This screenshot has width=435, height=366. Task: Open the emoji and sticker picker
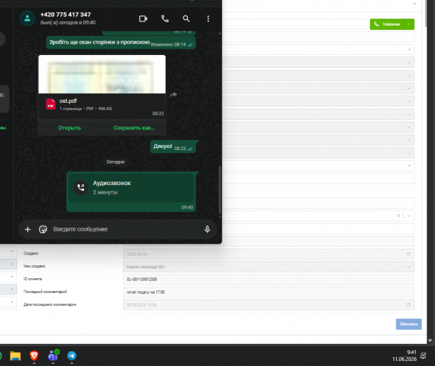[x=43, y=229]
